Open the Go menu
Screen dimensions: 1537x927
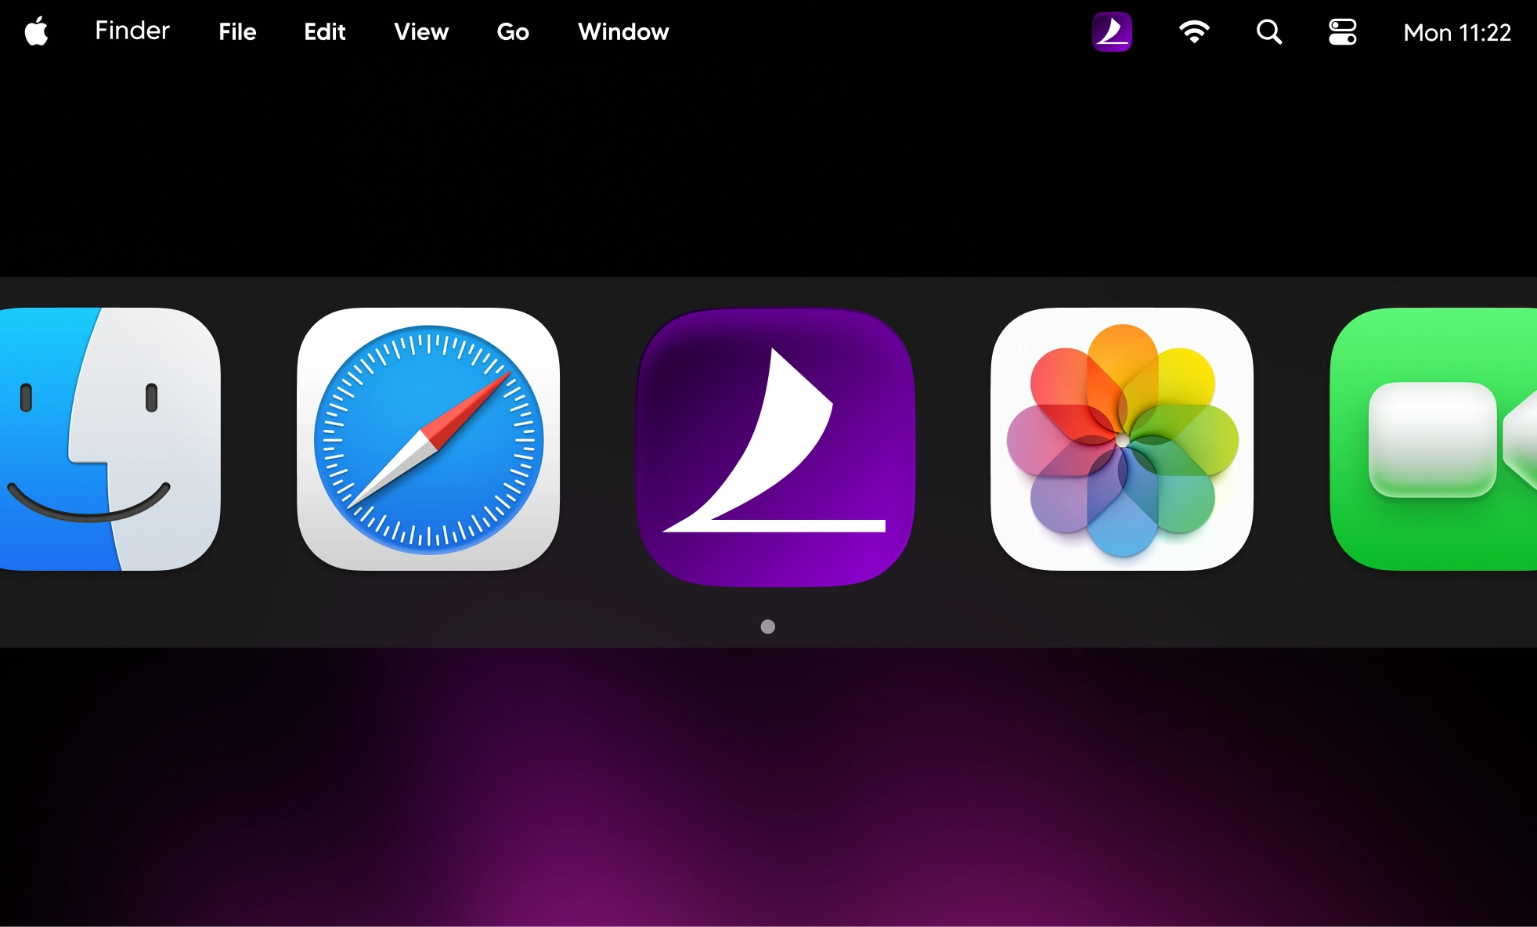[513, 32]
